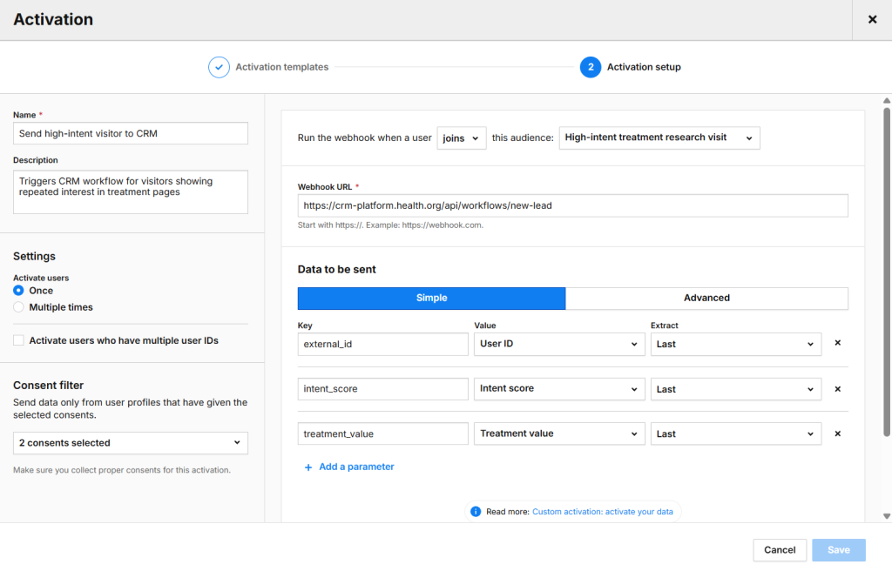Click into the Webhook URL field
The height and width of the screenshot is (571, 892).
[x=572, y=205]
